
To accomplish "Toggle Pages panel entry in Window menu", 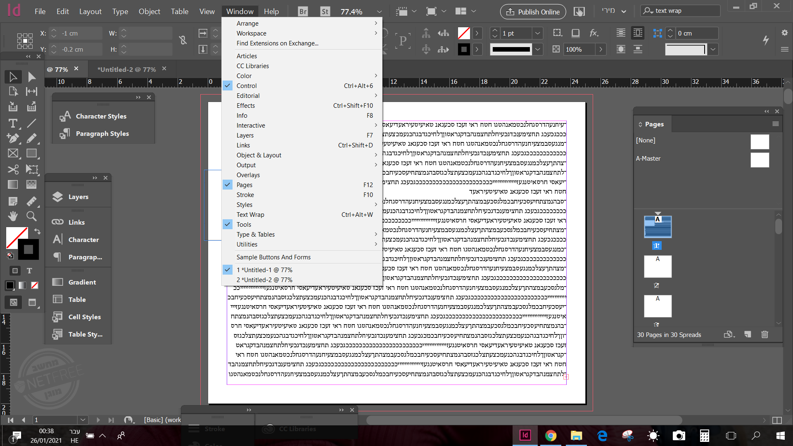I will [244, 185].
